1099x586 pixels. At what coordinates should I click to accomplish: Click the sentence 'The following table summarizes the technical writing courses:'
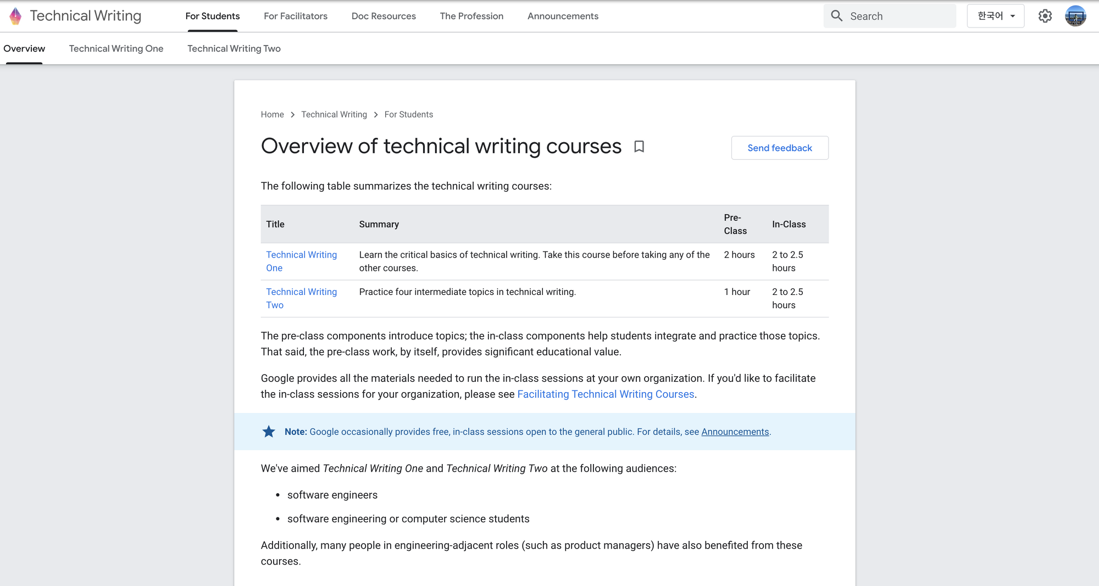tap(406, 186)
